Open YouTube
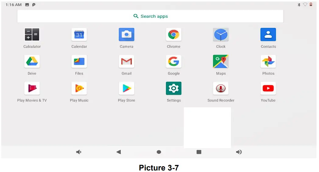Viewport: 319px width, 172px height. pyautogui.click(x=268, y=88)
